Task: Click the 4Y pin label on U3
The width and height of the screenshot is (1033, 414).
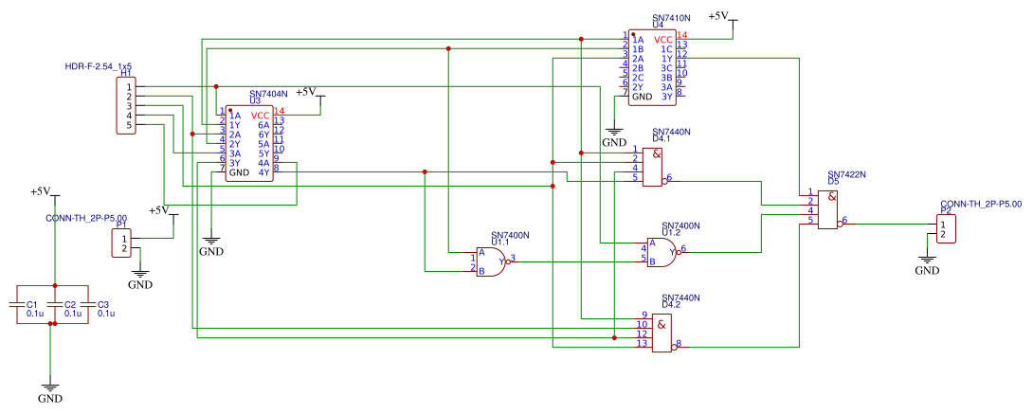Action: pos(263,172)
